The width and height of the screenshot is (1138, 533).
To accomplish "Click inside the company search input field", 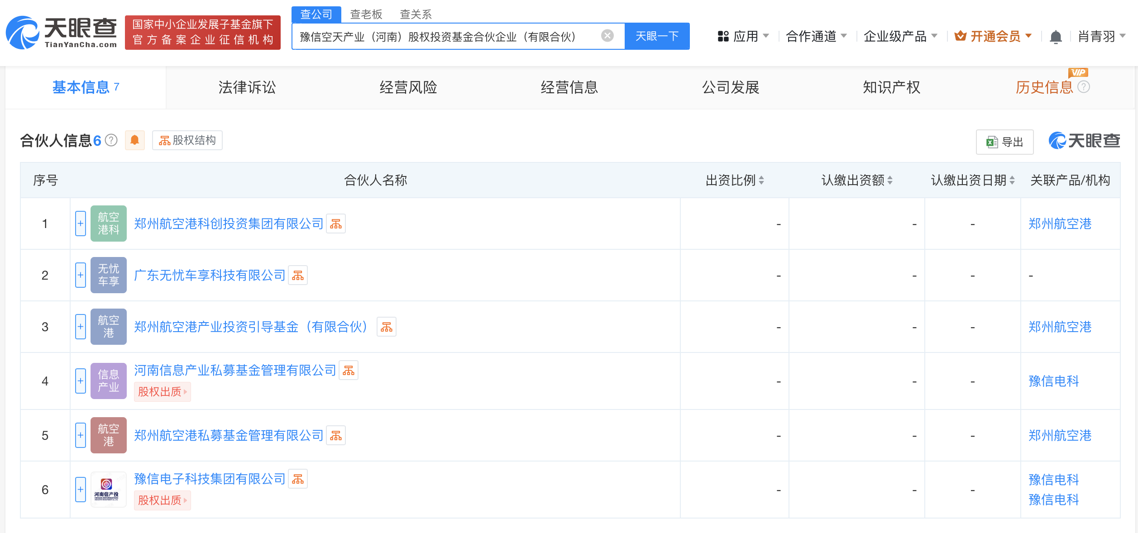I will [453, 36].
